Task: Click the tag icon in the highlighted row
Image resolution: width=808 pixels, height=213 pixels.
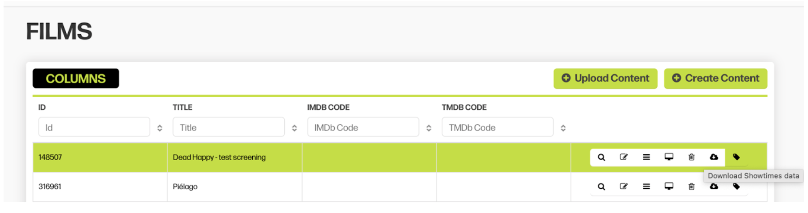Action: (737, 157)
